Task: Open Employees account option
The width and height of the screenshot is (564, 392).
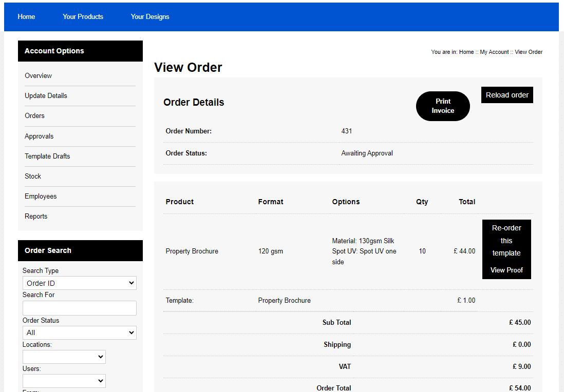Action: [41, 196]
